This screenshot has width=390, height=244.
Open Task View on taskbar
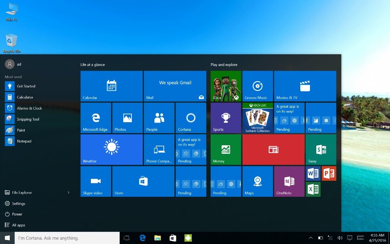[x=127, y=238]
